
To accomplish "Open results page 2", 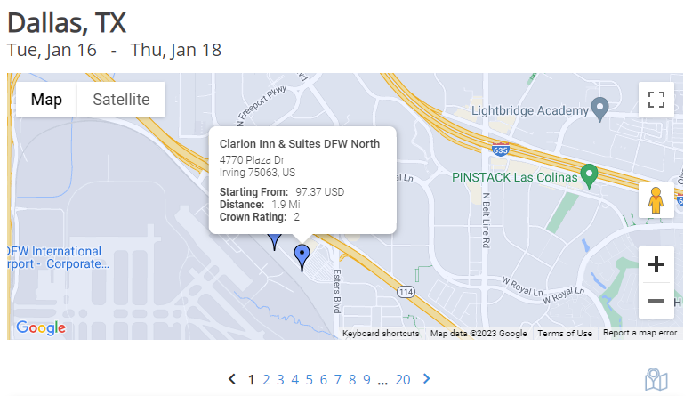I will coord(266,380).
